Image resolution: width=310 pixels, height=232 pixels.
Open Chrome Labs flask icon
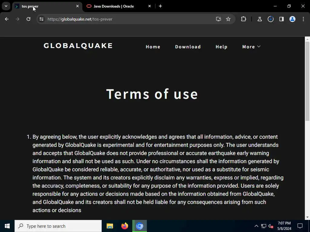pyautogui.click(x=259, y=19)
